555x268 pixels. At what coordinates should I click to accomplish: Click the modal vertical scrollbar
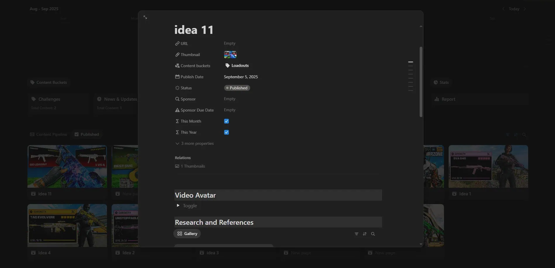click(421, 82)
